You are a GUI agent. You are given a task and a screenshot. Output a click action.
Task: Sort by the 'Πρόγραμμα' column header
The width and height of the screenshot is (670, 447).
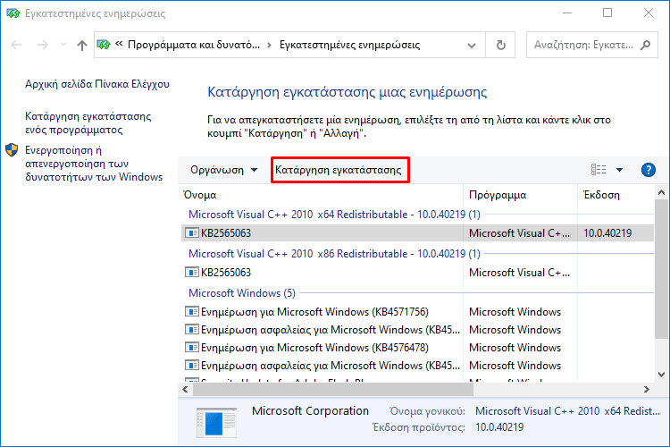[520, 195]
